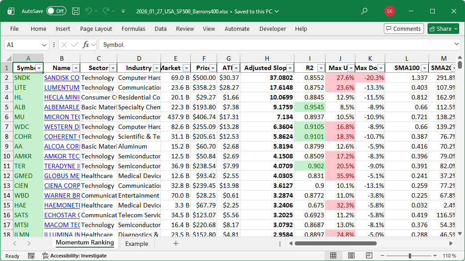Toggle the AutoSave switch
The image size is (465, 261).
[56, 11]
